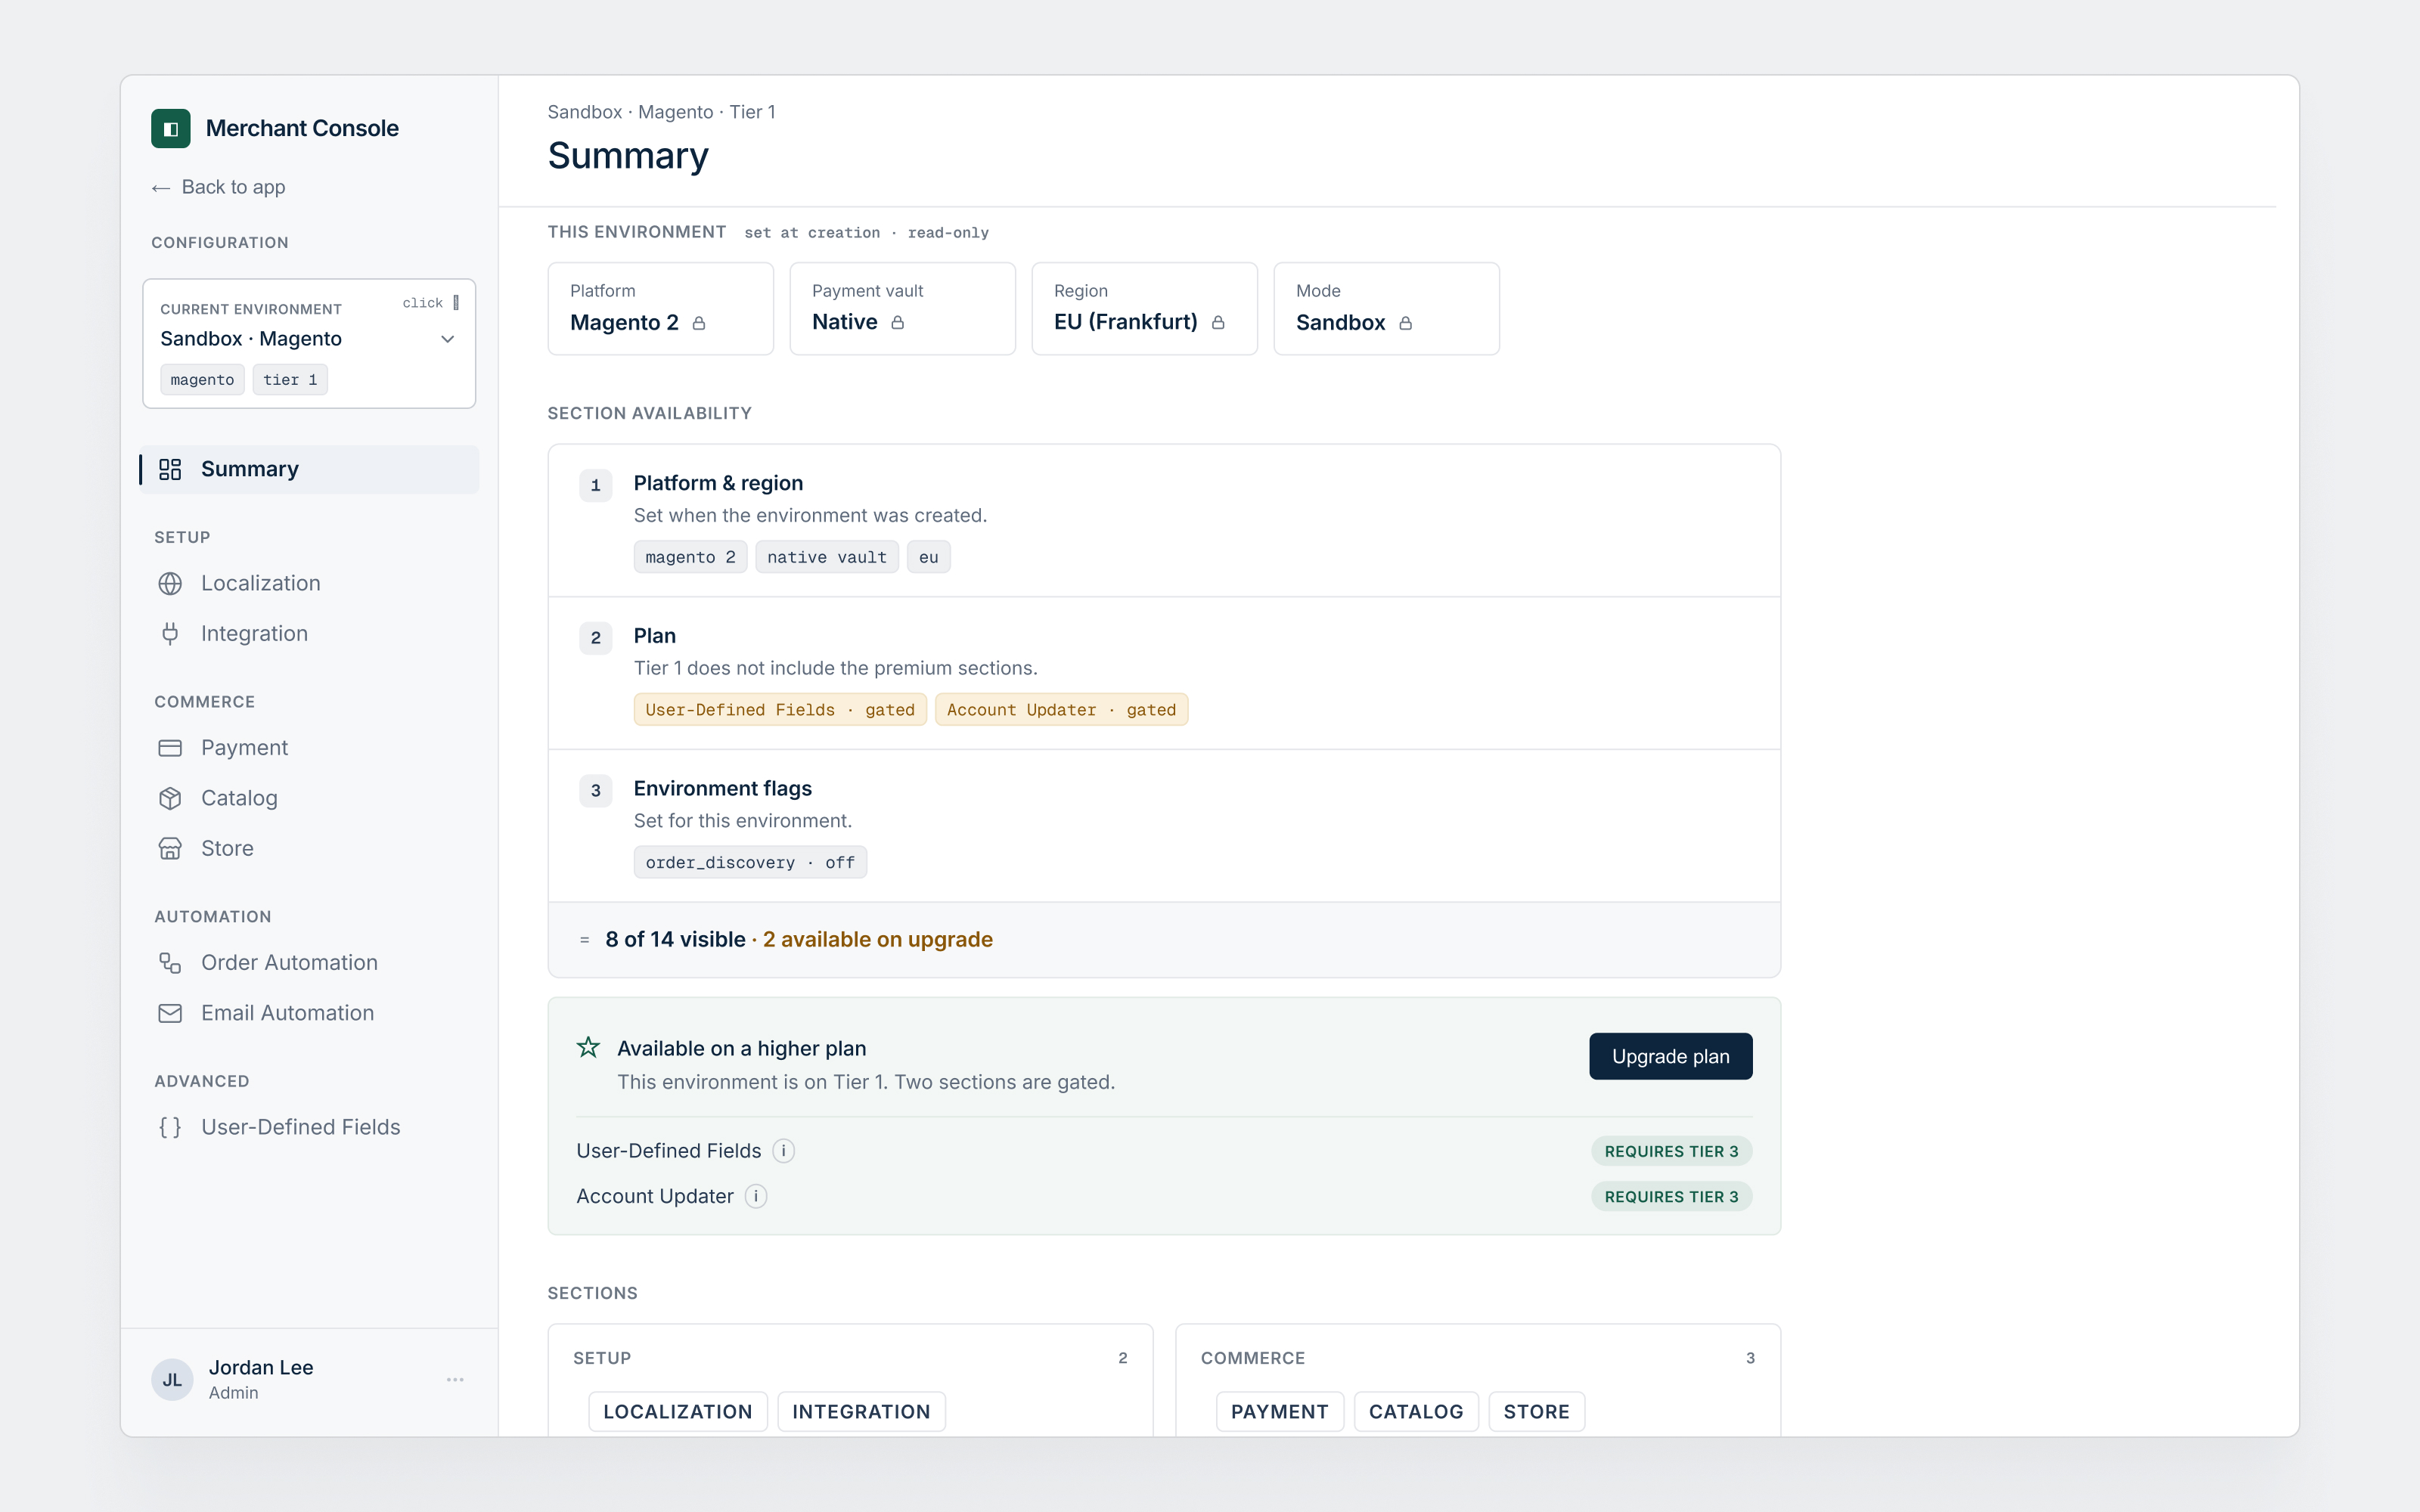
Task: Click the Merchant Console logo icon
Action: coord(170,128)
